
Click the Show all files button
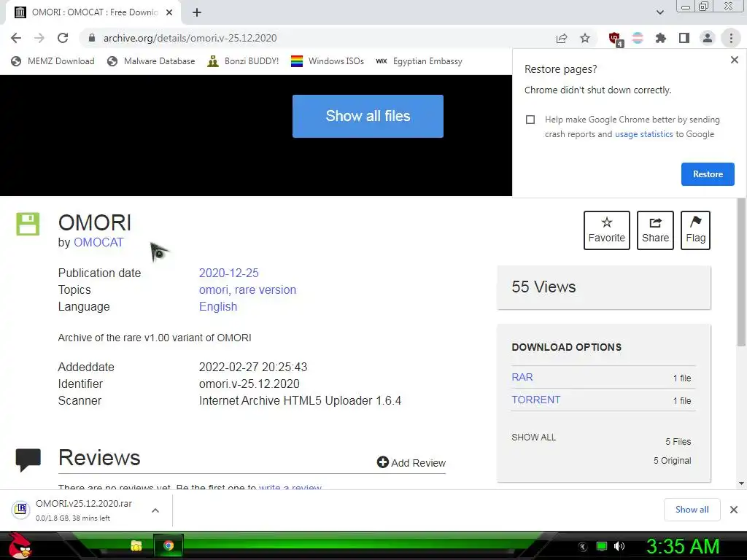pyautogui.click(x=368, y=116)
